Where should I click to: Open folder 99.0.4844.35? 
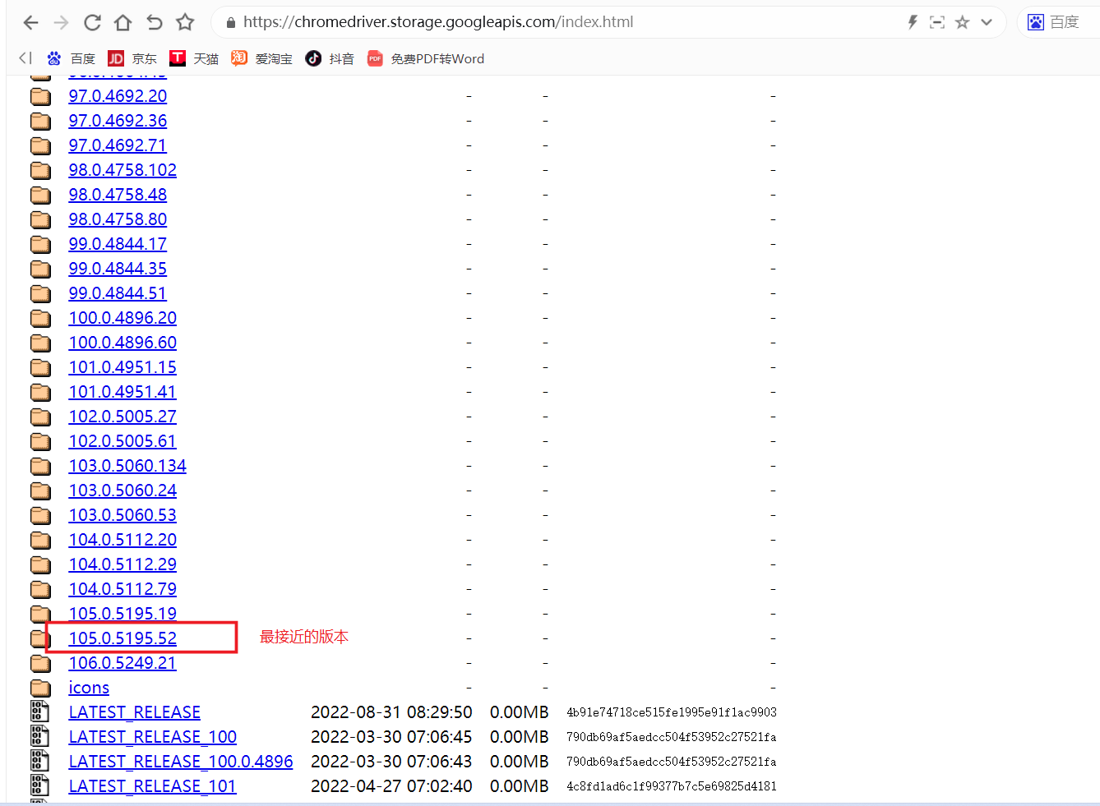[118, 269]
